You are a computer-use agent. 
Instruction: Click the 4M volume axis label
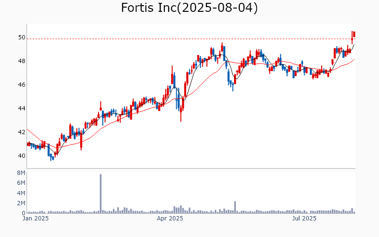21,193
